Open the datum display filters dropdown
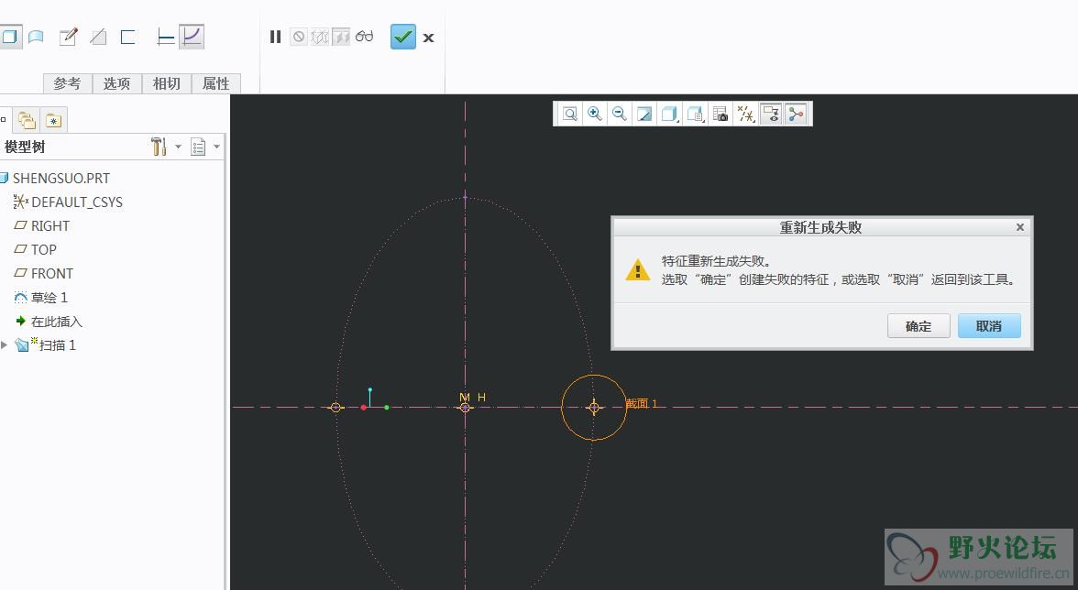This screenshot has width=1078, height=590. click(x=745, y=114)
